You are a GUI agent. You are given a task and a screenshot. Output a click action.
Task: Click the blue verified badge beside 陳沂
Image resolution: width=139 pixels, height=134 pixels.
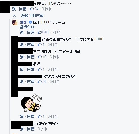click(30, 22)
